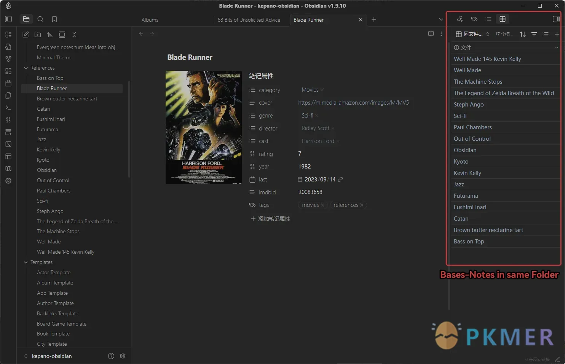This screenshot has height=364, width=565.
Task: Create a new folder icon
Action: [38, 35]
